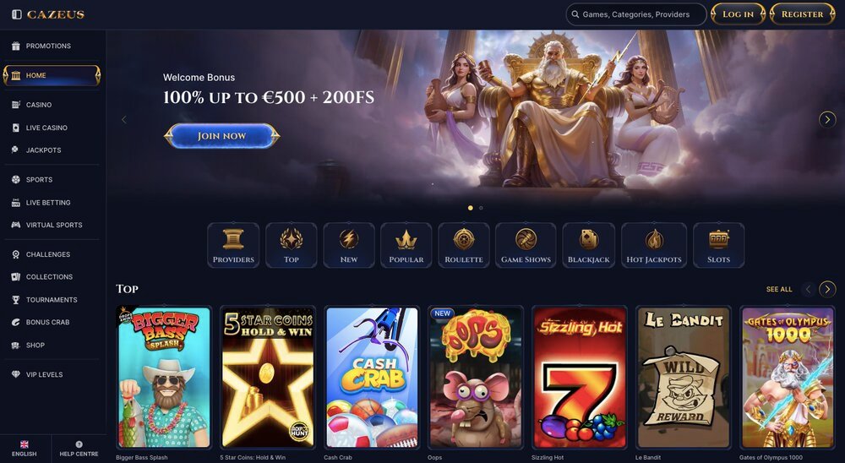Image resolution: width=845 pixels, height=463 pixels.
Task: Switch to the second banner slide dot
Action: (x=482, y=208)
